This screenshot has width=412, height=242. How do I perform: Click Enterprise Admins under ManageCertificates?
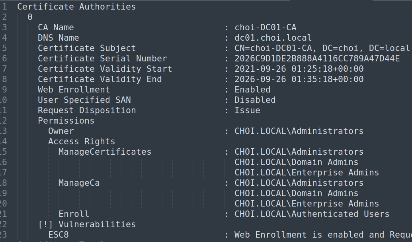pos(307,173)
